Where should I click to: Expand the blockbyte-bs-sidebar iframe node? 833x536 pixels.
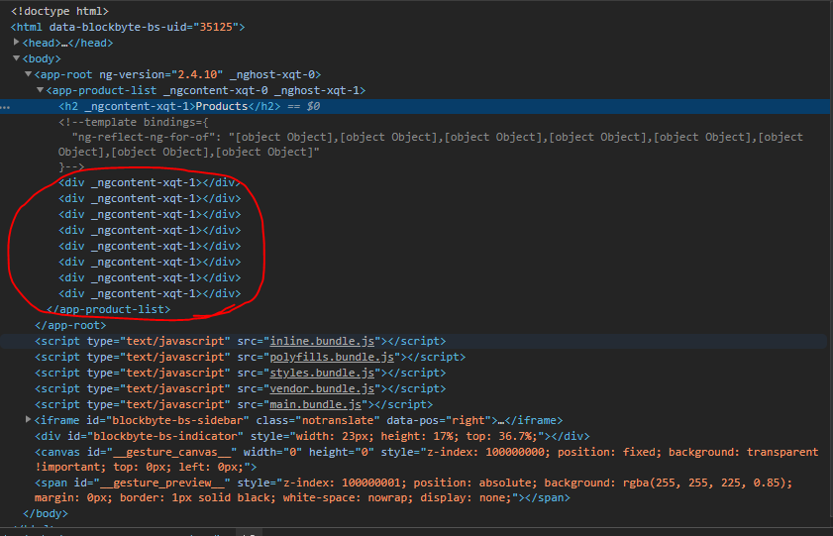pos(28,420)
